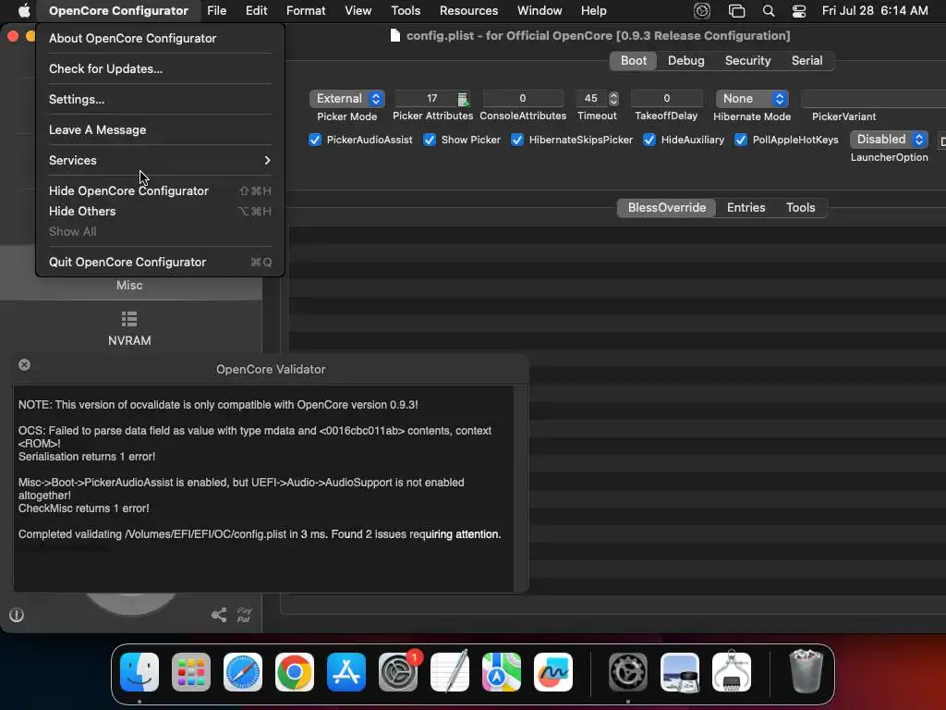The height and width of the screenshot is (710, 946).
Task: Select the BlessOverride tab
Action: click(667, 208)
